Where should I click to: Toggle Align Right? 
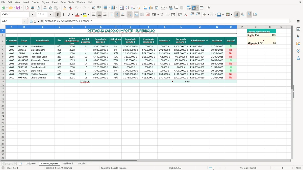coord(105,15)
